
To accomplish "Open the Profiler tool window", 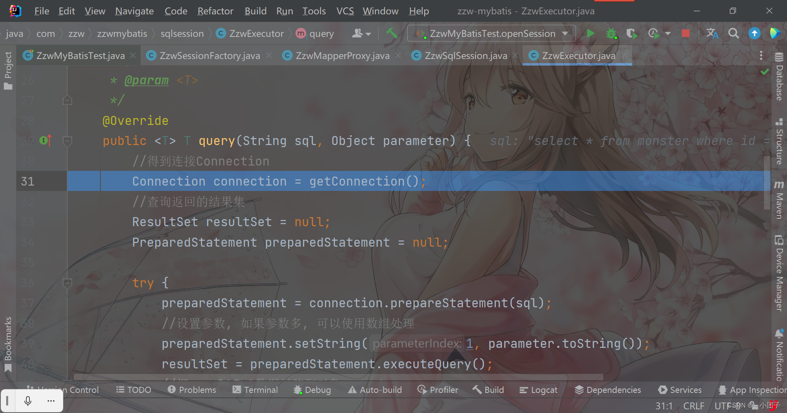I will pos(438,390).
